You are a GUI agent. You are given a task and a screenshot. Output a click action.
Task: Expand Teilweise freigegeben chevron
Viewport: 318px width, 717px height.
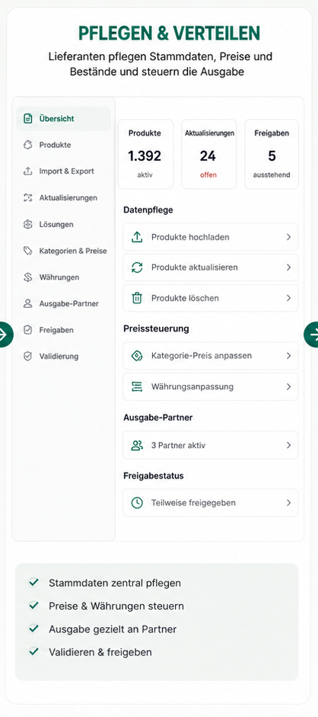click(288, 503)
